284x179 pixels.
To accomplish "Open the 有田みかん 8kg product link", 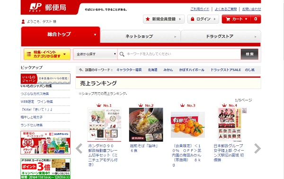I will point(186,155).
